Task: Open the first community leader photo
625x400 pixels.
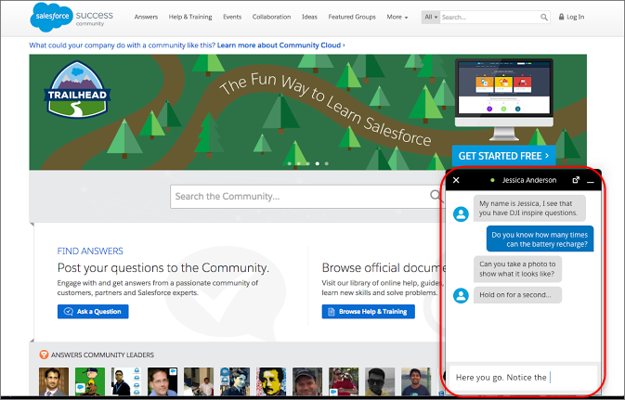Action: pos(54,381)
